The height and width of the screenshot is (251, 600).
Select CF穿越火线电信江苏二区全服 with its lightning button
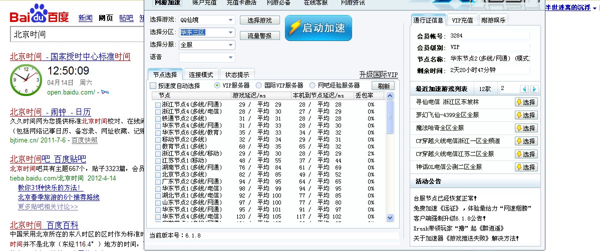coord(526,154)
